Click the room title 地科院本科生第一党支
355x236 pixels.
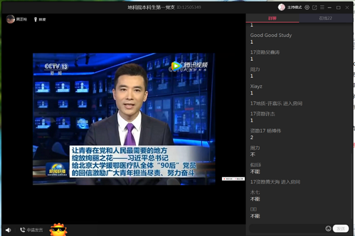[x=147, y=8]
